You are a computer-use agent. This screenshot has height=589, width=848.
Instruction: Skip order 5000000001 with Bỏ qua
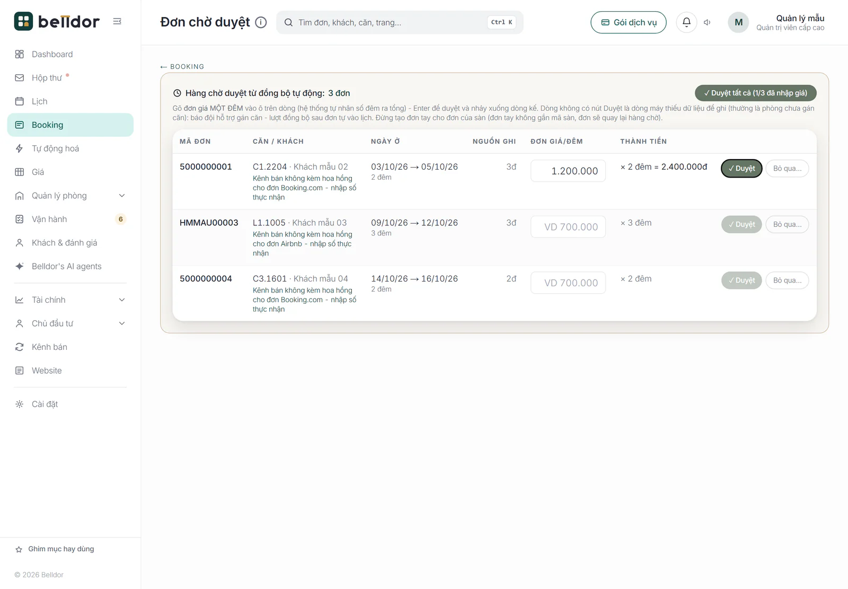pyautogui.click(x=787, y=168)
